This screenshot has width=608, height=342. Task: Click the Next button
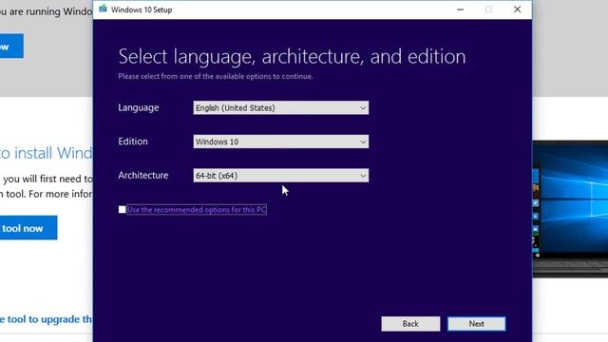pyautogui.click(x=477, y=323)
